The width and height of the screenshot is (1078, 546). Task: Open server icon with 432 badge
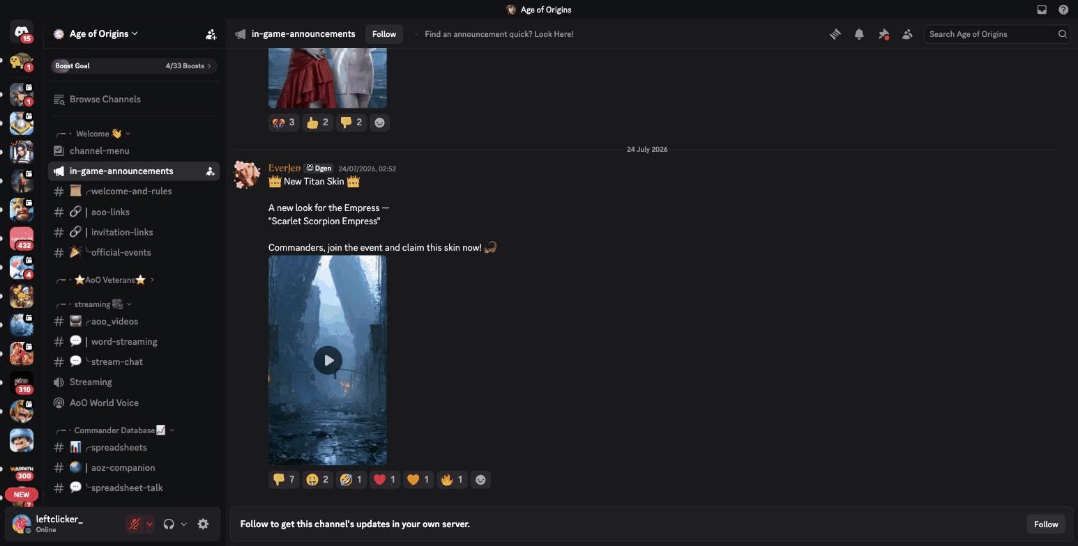tap(22, 238)
